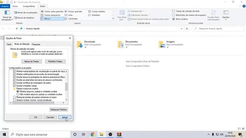Open the Help question mark icon
The width and height of the screenshot is (246, 138).
[244, 6]
